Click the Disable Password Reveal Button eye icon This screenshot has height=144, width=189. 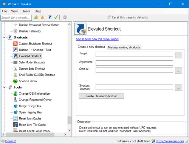coord(15,25)
